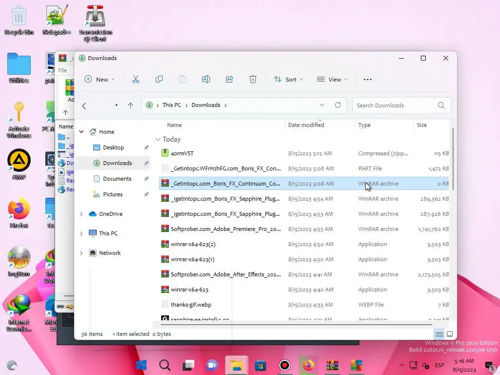Open Notepad++ desktop shortcut
Viewport: 500px width, 375px height.
pyautogui.click(x=57, y=20)
